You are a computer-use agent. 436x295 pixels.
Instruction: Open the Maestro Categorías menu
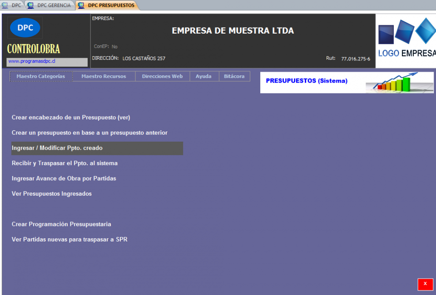click(41, 76)
